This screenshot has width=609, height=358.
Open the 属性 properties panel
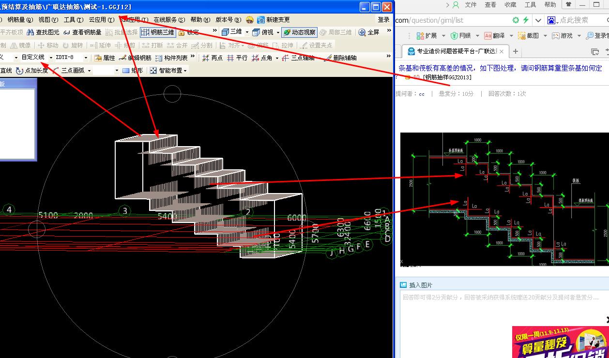tap(105, 58)
